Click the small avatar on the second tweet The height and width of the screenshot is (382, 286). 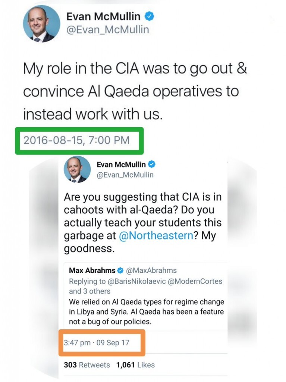[x=77, y=169]
